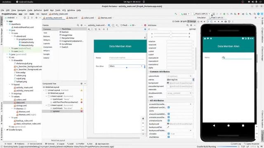Open the Pixel 2 API 25 device dropdown
Viewport: 264px width, 148px height.
pyautogui.click(x=202, y=14)
